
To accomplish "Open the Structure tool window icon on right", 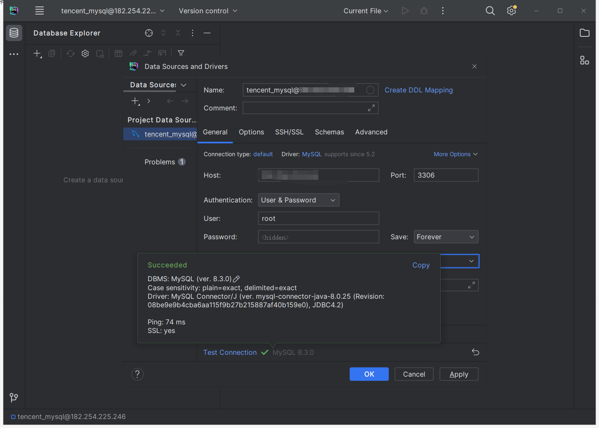I will (584, 60).
